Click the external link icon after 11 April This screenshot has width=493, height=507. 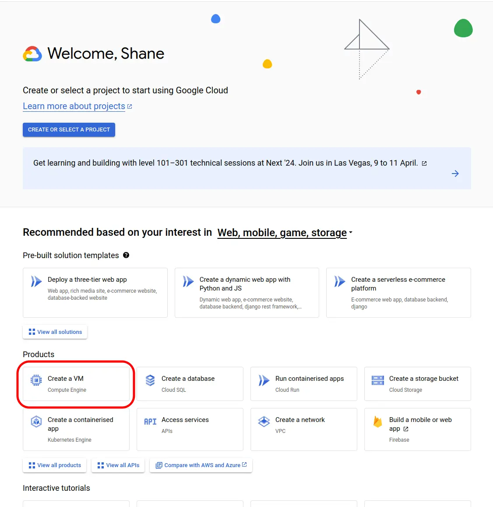[424, 163]
